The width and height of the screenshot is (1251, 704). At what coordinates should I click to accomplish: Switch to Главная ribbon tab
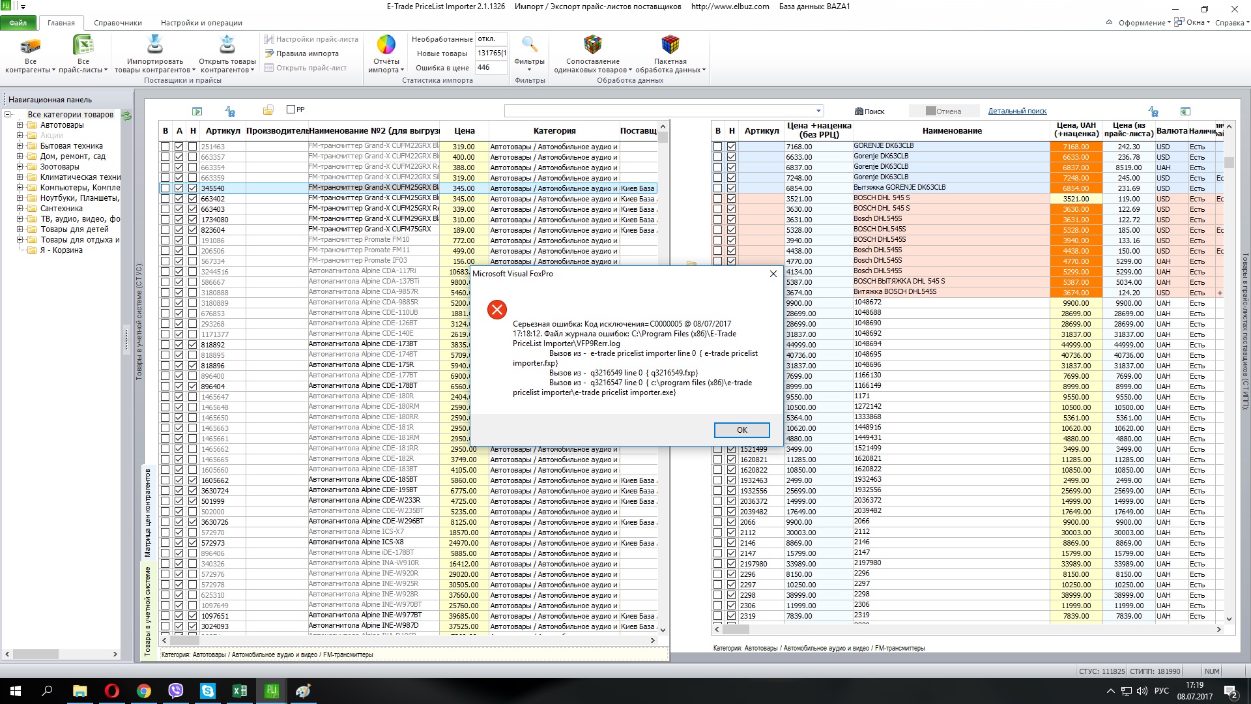coord(61,23)
